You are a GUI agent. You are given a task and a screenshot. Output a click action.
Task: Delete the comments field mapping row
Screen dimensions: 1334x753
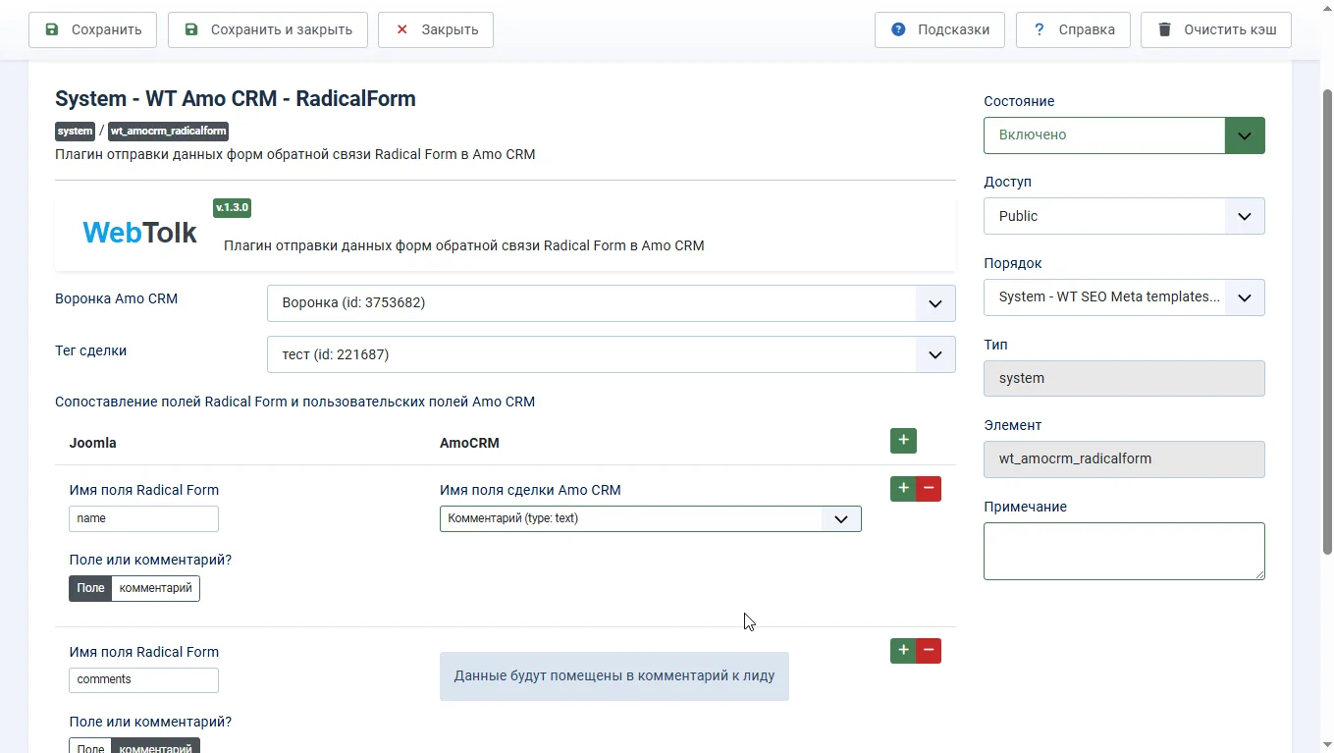[929, 651]
